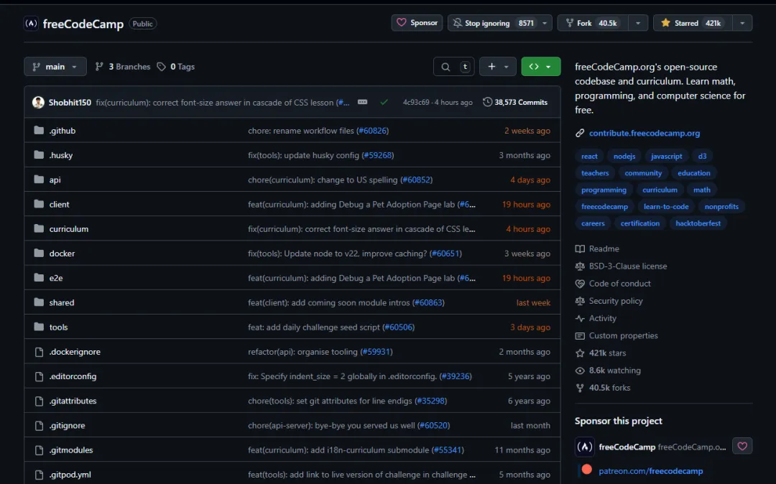Open pull request #60826 link
Image resolution: width=776 pixels, height=484 pixels.
click(372, 131)
